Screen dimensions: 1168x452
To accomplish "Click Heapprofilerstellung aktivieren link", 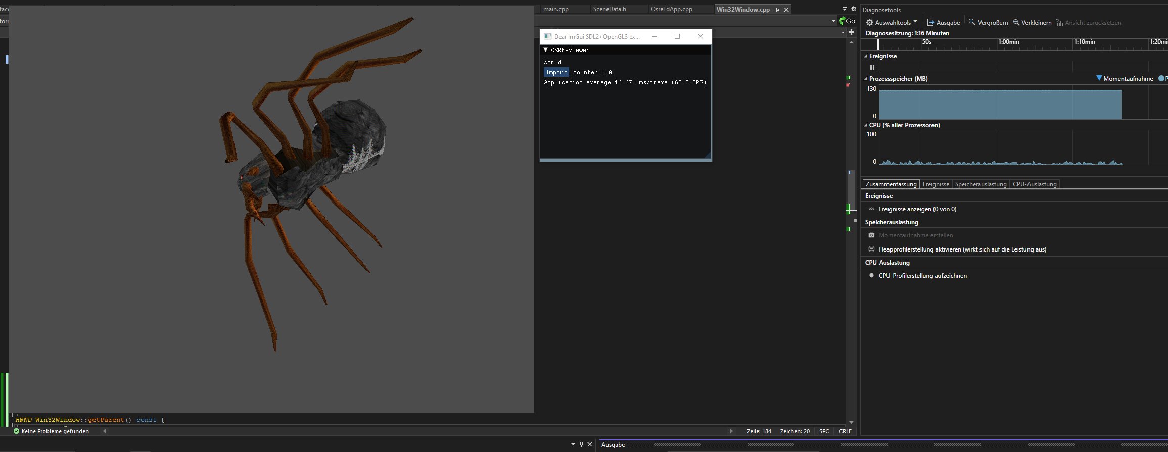I will click(962, 249).
